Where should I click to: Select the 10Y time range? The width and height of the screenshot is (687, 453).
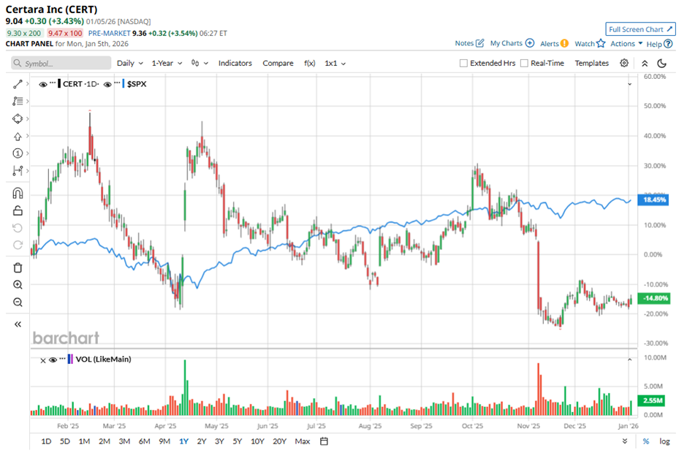click(x=257, y=441)
